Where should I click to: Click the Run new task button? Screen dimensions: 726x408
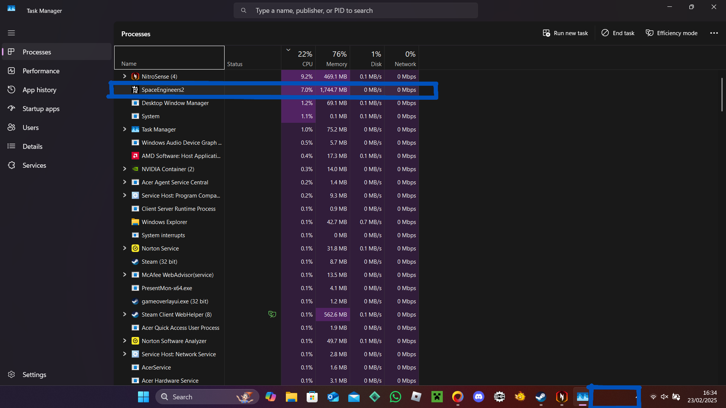(x=565, y=33)
